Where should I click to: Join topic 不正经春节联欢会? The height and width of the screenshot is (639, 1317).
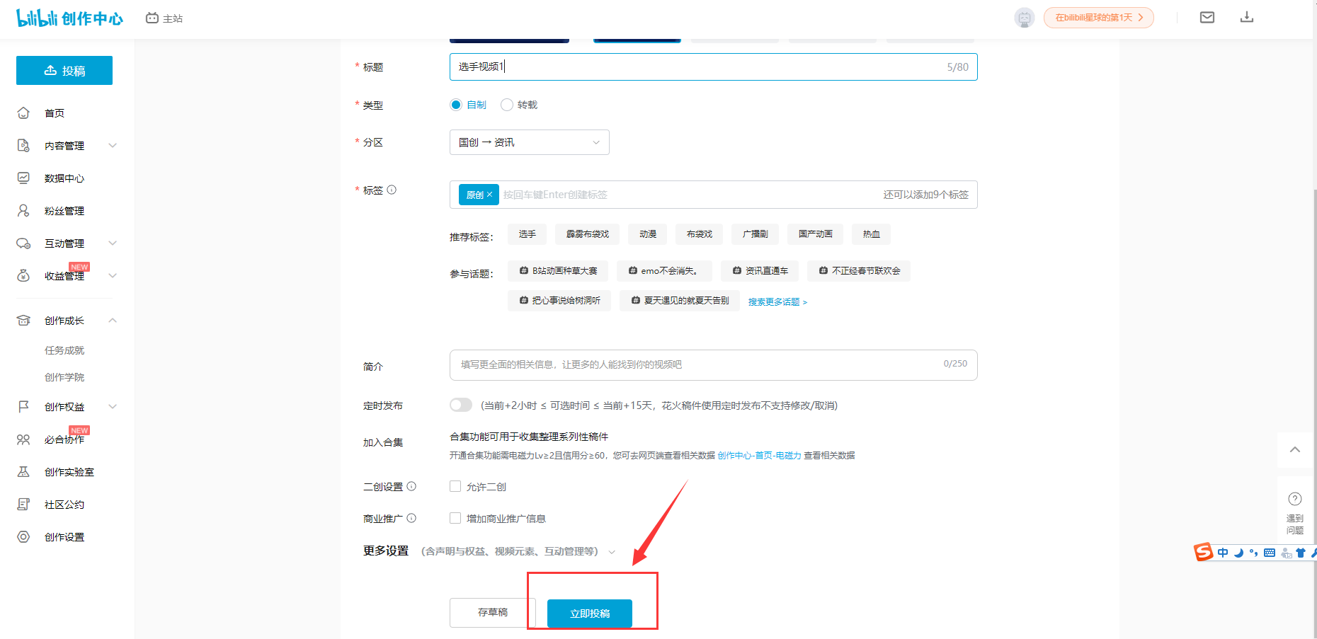(x=859, y=271)
